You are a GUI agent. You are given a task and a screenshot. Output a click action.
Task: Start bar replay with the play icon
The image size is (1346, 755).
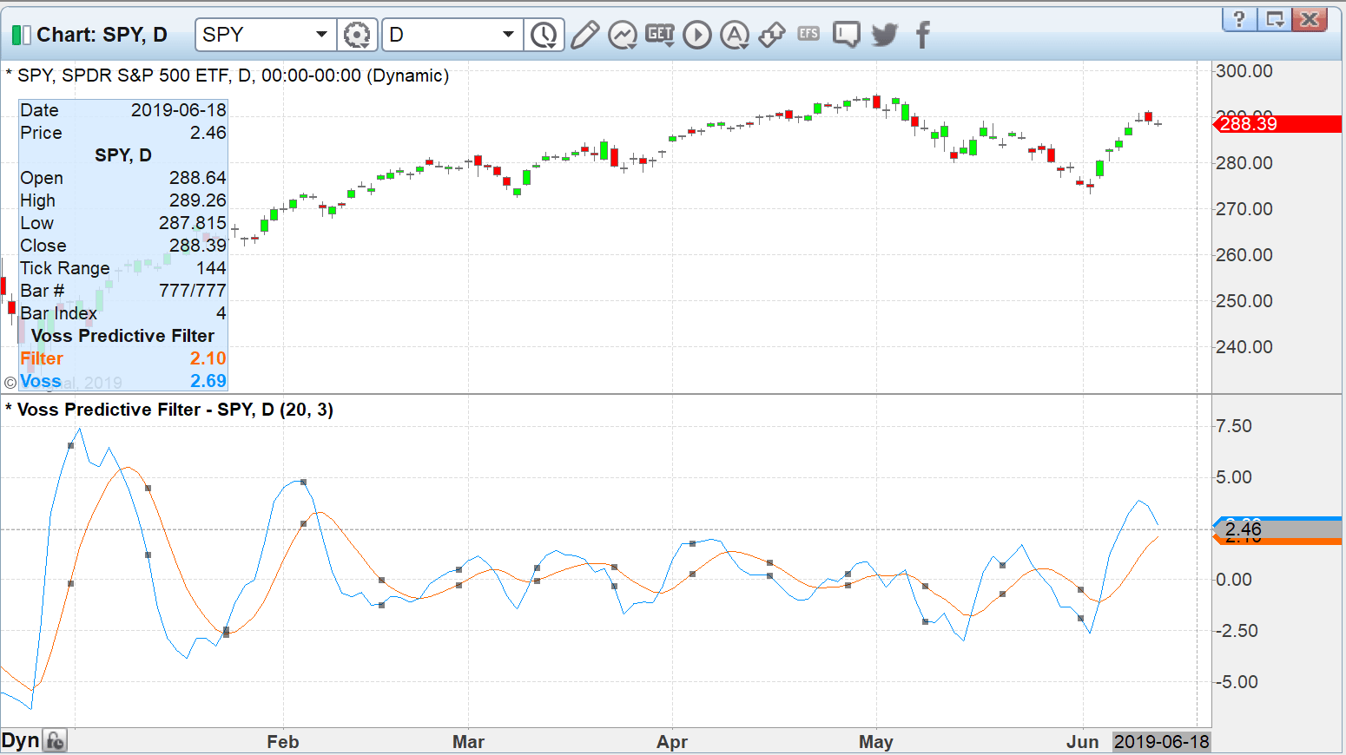[697, 35]
